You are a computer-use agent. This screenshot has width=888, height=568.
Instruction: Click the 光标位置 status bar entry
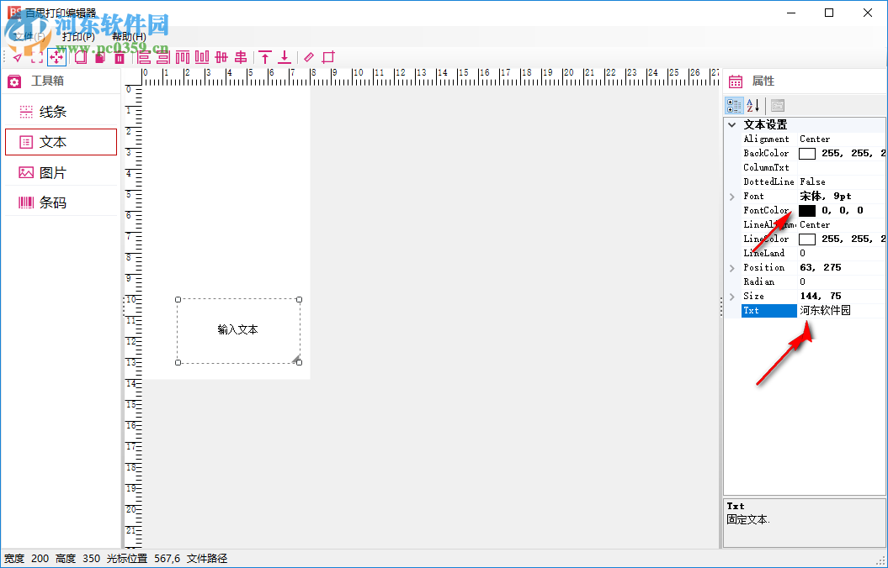tap(127, 559)
